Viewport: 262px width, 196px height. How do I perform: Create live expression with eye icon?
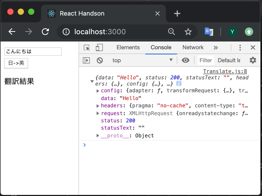[x=186, y=60]
